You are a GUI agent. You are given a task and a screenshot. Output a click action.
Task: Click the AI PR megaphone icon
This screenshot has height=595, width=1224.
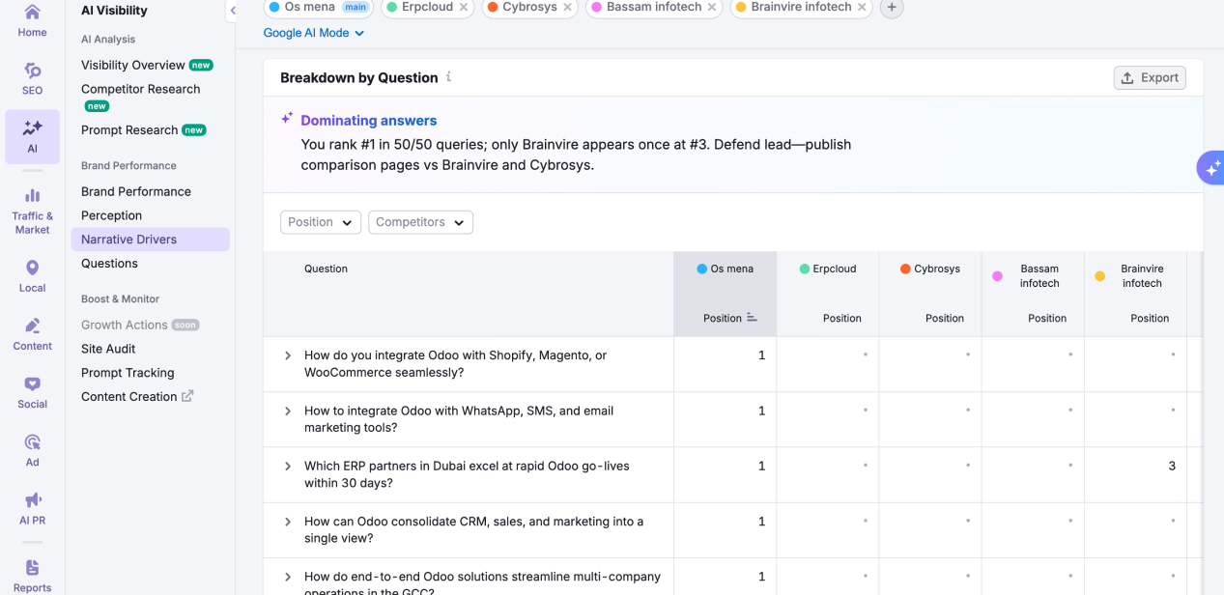coord(32,500)
